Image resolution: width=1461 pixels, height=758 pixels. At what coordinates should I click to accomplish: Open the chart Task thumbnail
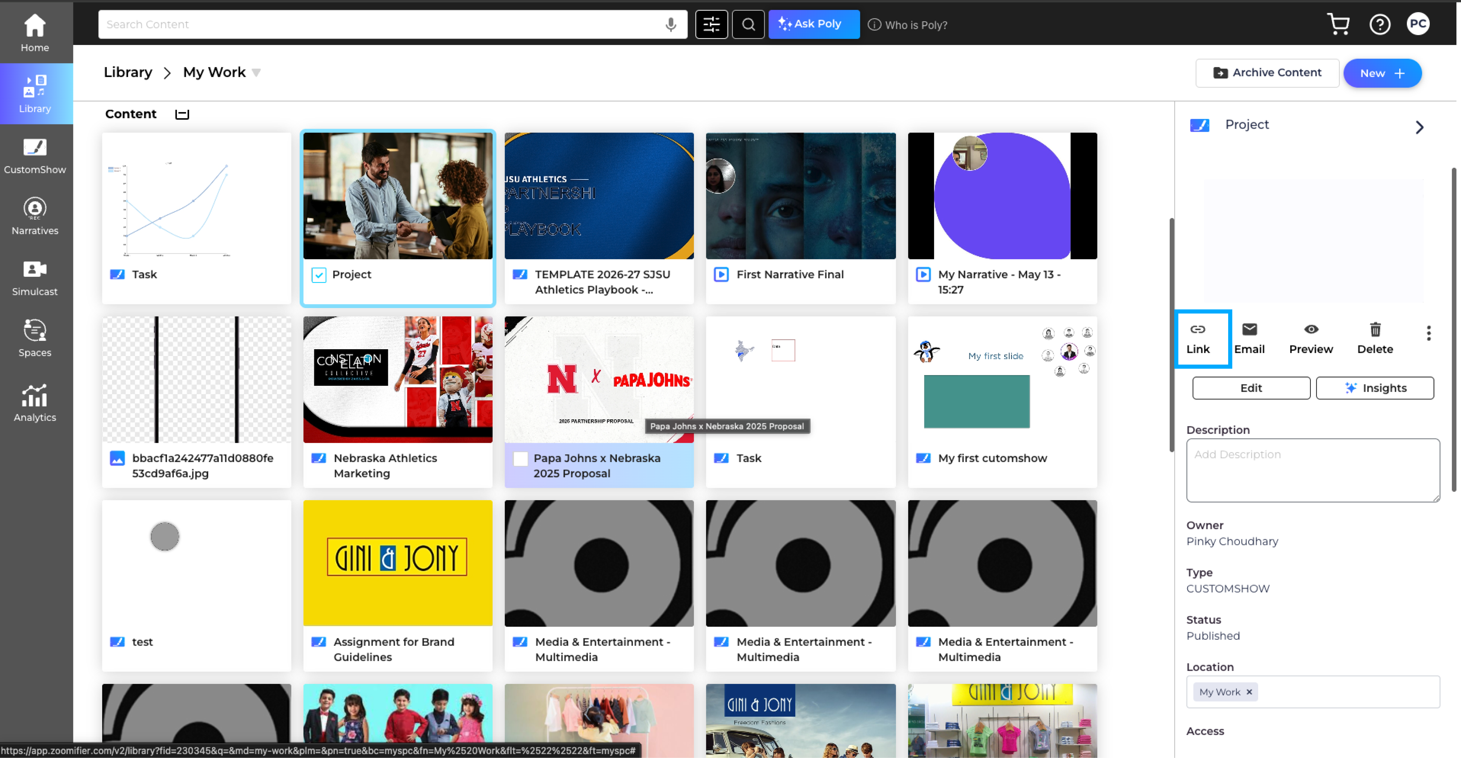click(196, 196)
